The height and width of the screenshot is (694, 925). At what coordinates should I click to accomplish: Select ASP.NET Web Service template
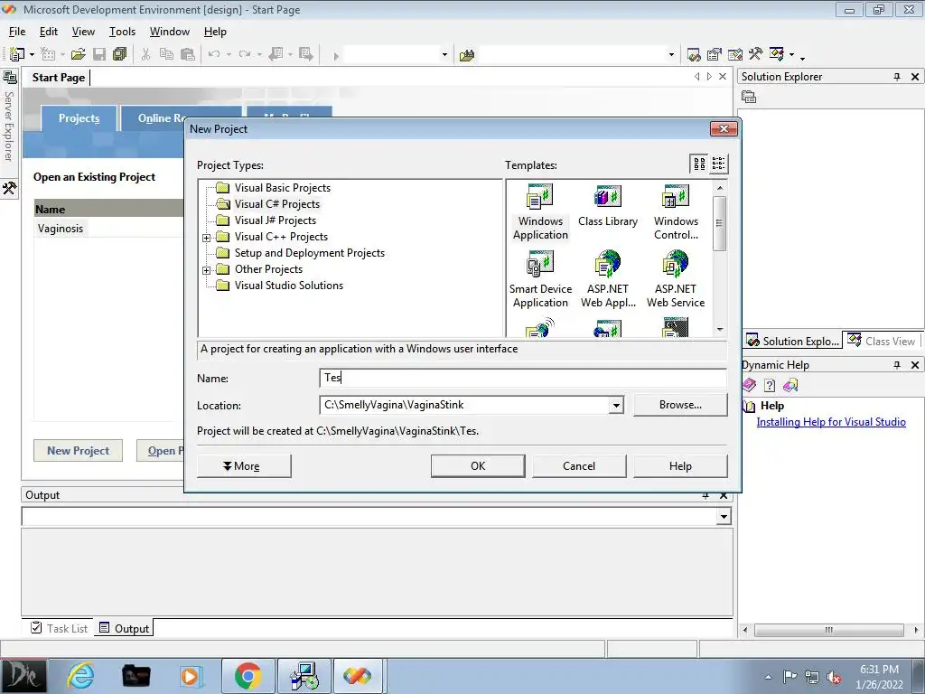tap(676, 280)
